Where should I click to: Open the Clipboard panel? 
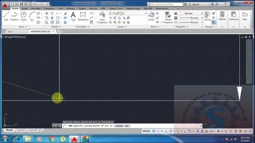(x=233, y=16)
